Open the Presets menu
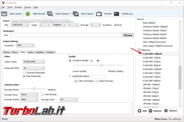Viewport: 184px width, 122px height. click(x=18, y=7)
